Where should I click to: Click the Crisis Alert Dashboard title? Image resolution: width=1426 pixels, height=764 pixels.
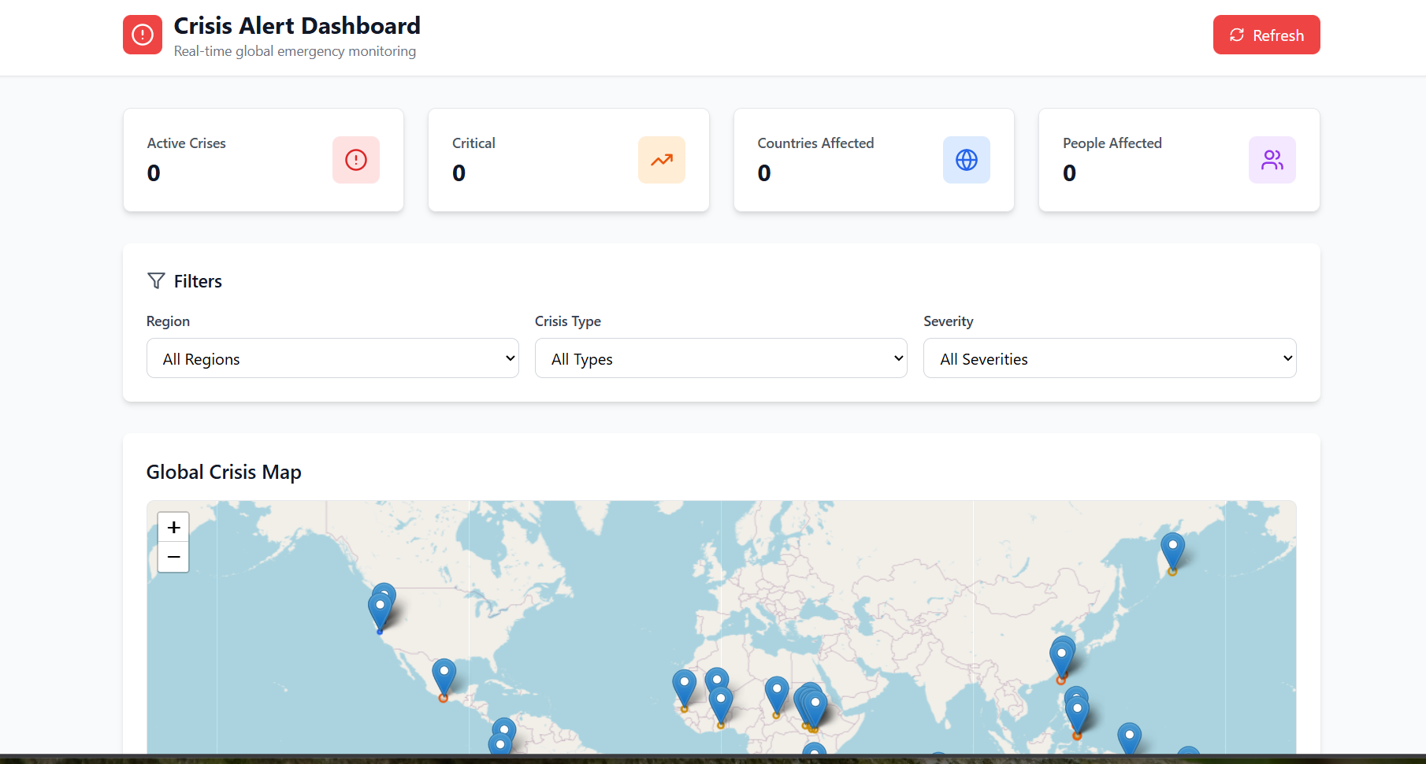coord(297,25)
